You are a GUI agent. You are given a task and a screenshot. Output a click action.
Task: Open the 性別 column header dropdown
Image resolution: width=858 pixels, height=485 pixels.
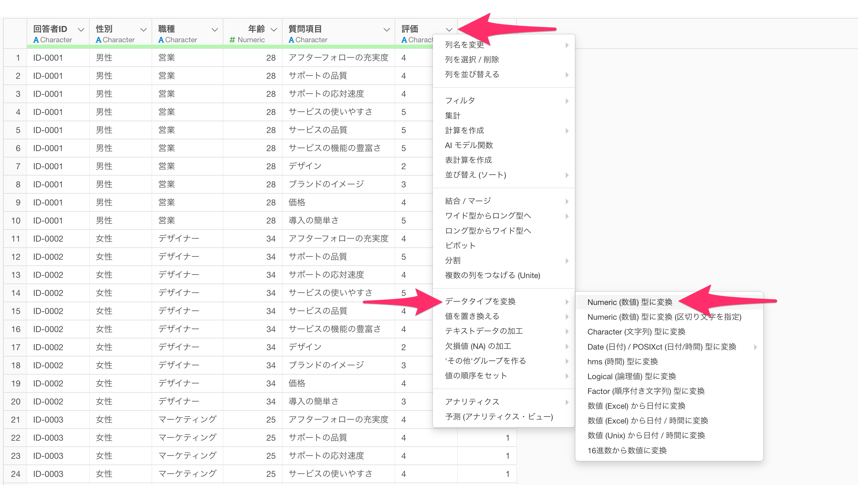[x=143, y=30]
